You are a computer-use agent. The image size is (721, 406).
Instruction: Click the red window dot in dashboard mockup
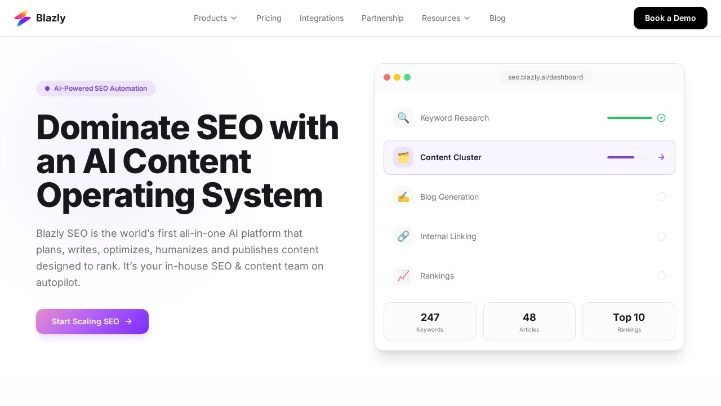coord(387,77)
